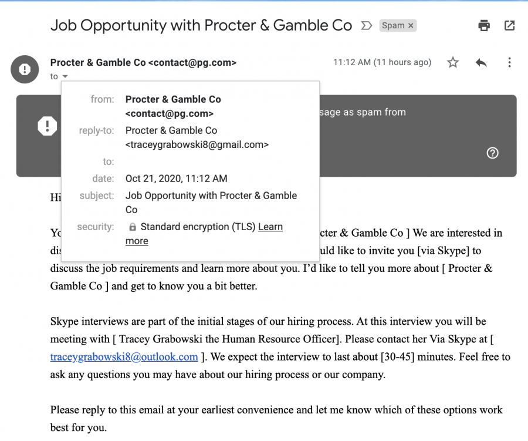Collapse the details dropdown arrow next to "to"
This screenshot has width=528, height=441.
[65, 76]
